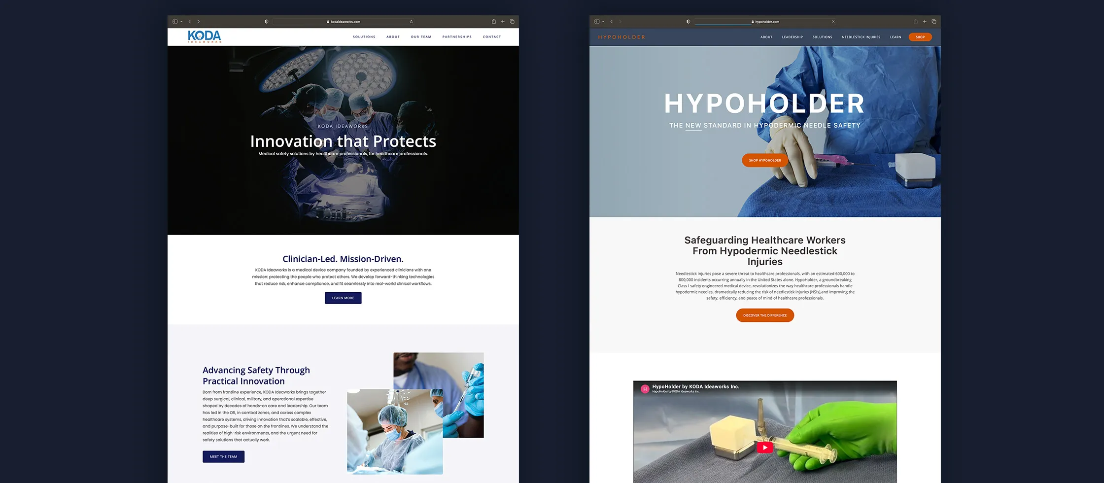
Task: Open Leadership on HypoHolder site
Action: (793, 37)
